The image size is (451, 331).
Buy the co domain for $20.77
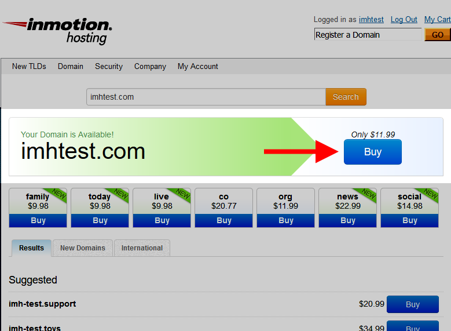[224, 220]
